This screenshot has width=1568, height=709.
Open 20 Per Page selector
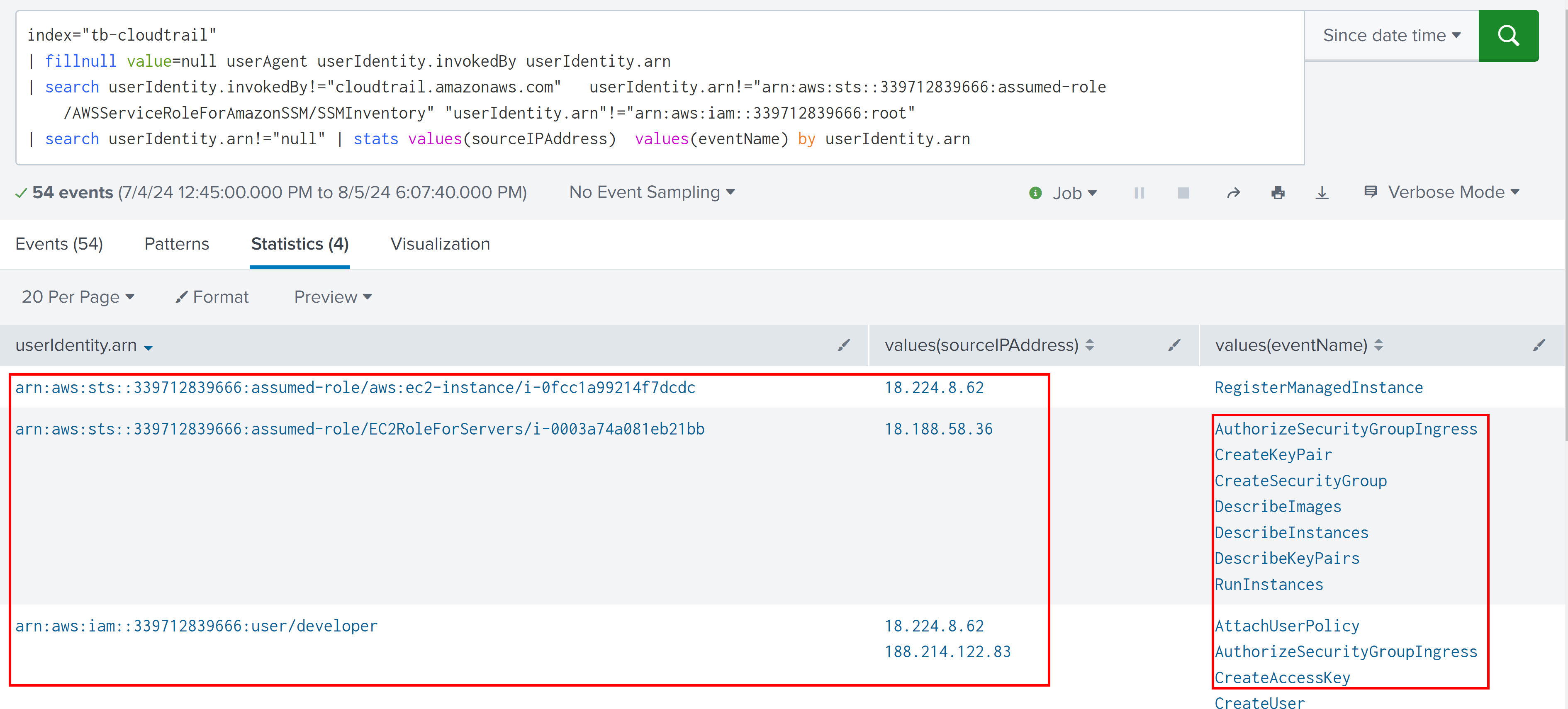77,297
